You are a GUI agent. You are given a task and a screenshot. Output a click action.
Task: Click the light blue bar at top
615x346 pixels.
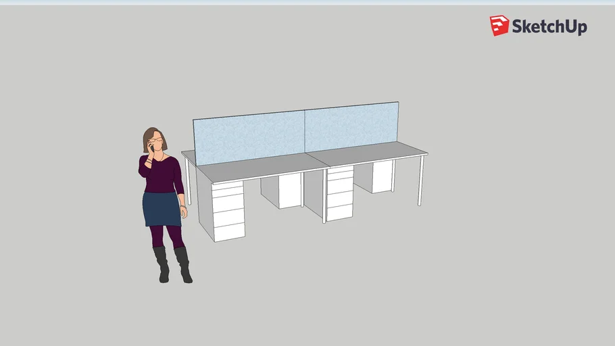tap(307, 2)
